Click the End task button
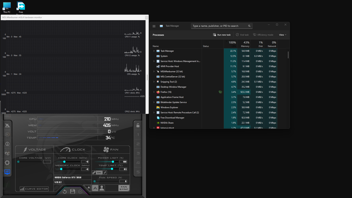Viewport: 352px width, 198px height. pyautogui.click(x=242, y=35)
